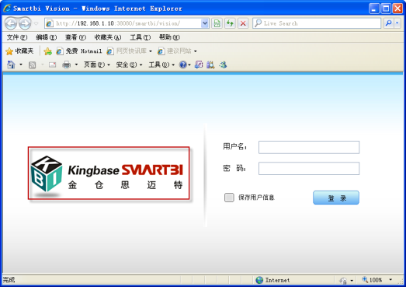This screenshot has width=406, height=287.
Task: Open the 安全(S) dropdown menu
Action: pyautogui.click(x=129, y=65)
